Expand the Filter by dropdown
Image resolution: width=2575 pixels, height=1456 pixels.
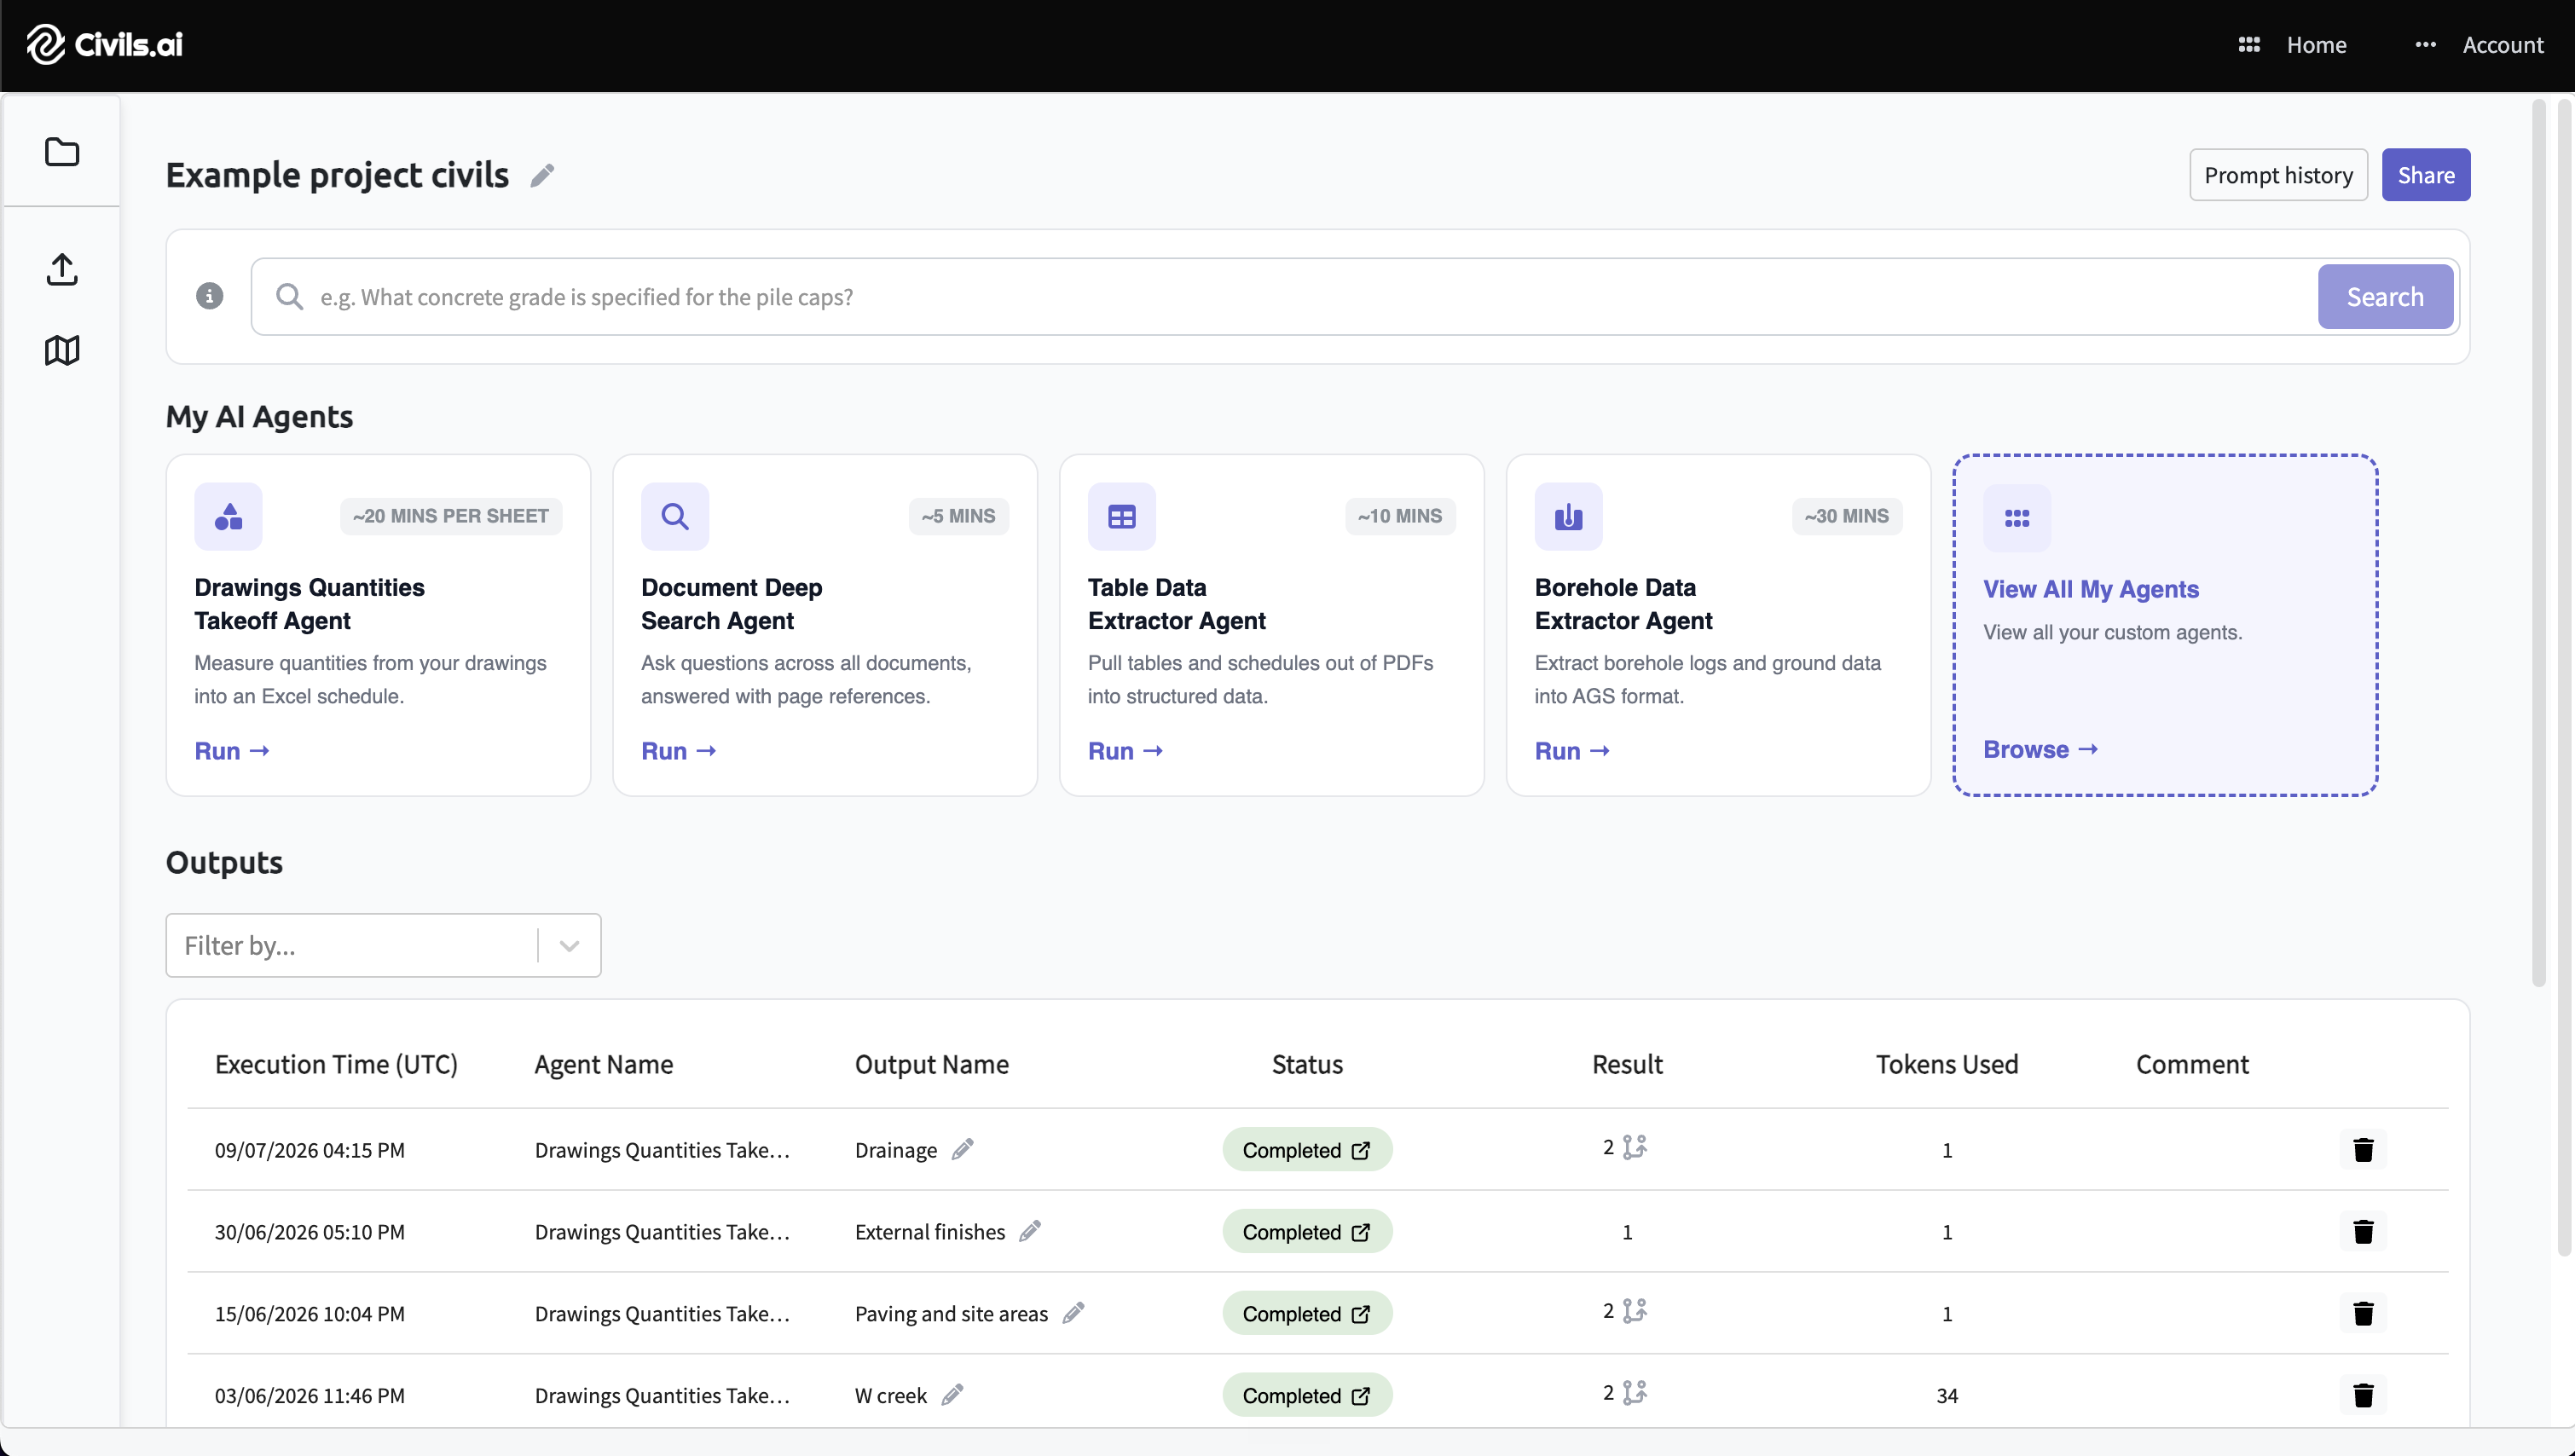[569, 945]
